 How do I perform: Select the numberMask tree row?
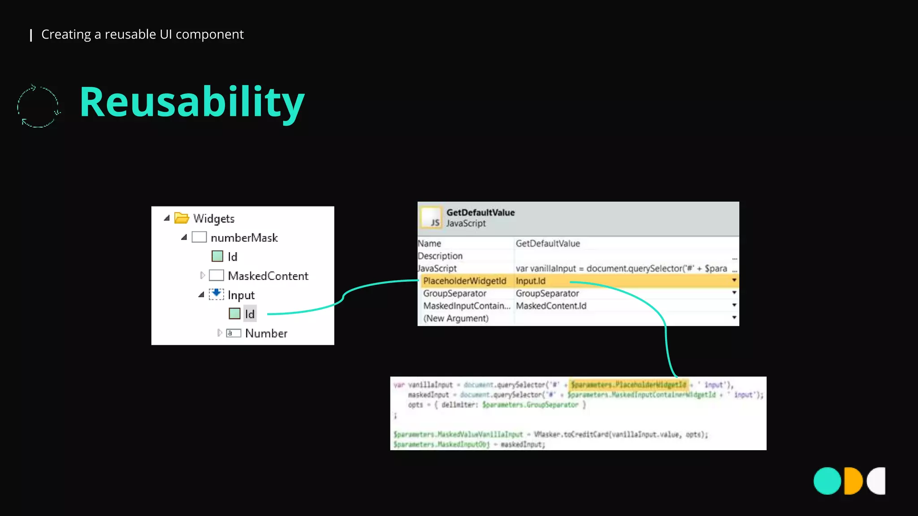[x=244, y=237]
